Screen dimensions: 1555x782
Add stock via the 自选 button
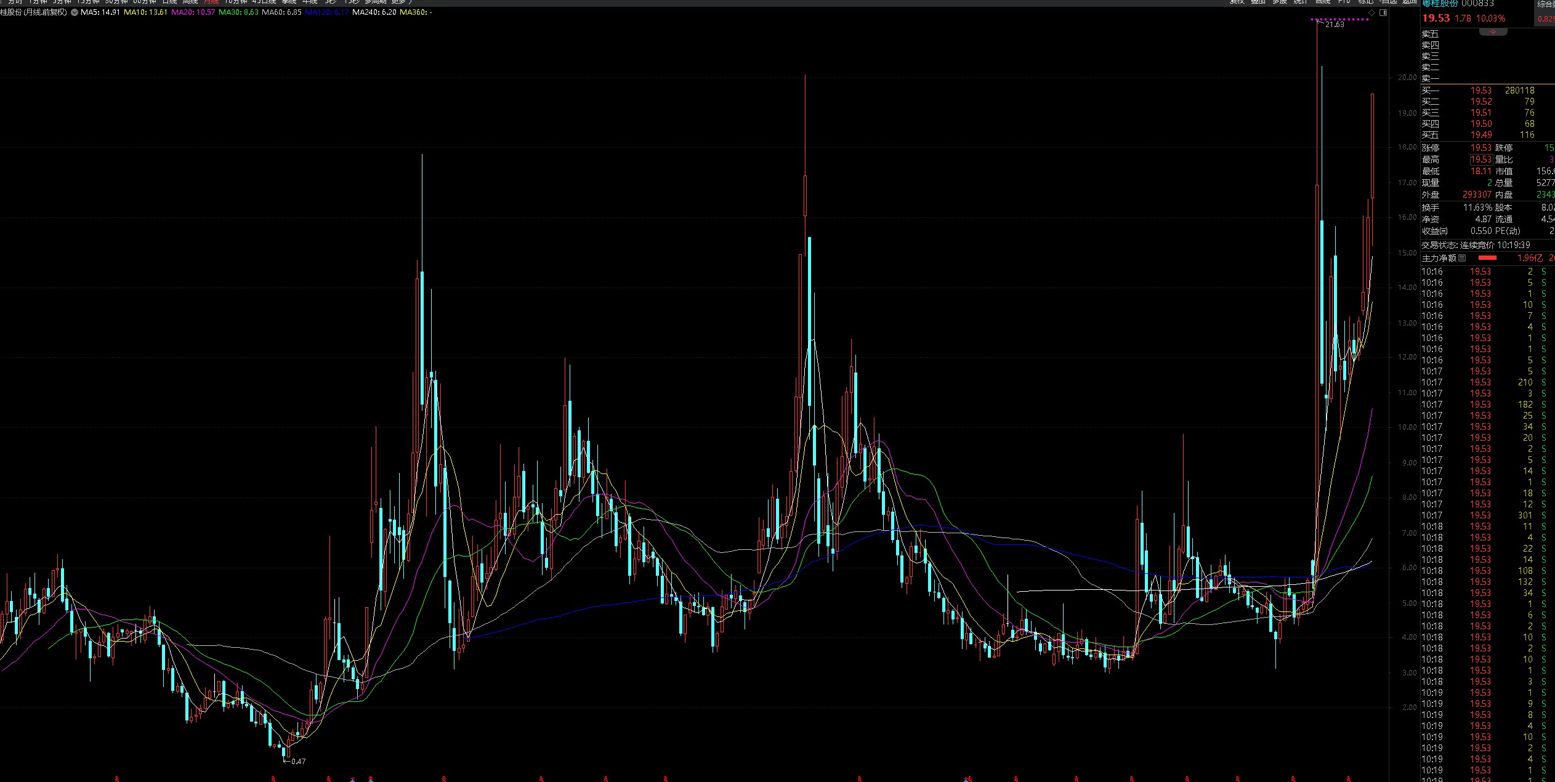[1388, 2]
